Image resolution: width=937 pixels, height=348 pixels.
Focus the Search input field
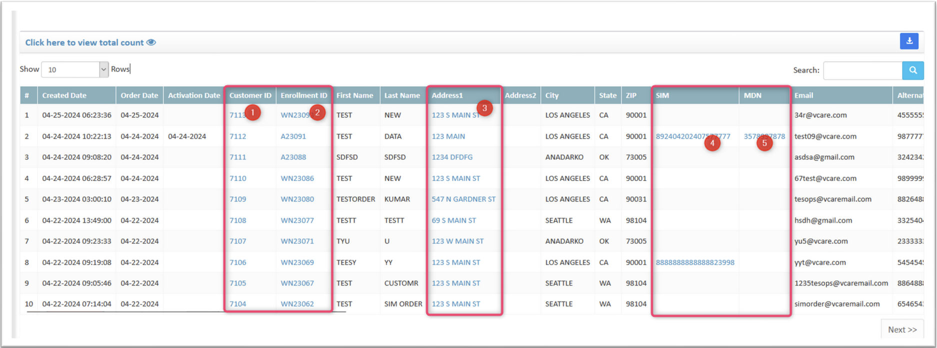click(863, 70)
